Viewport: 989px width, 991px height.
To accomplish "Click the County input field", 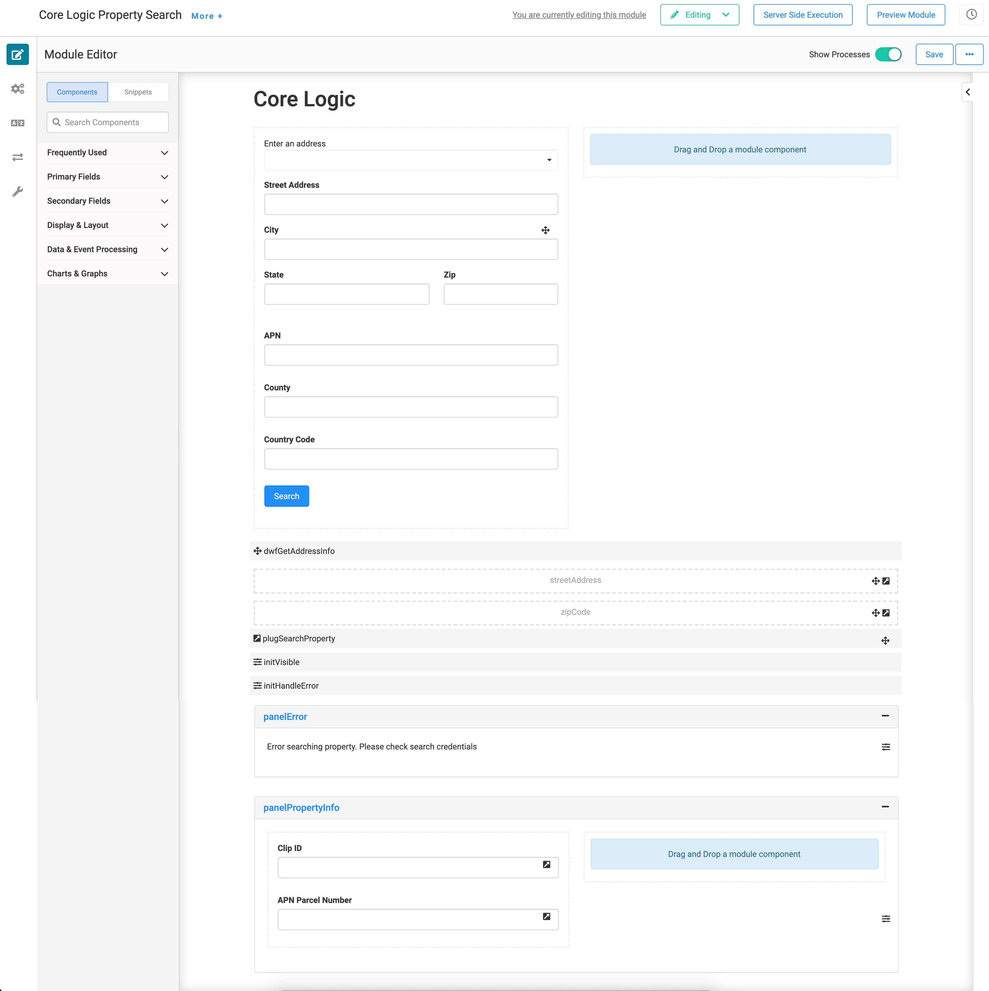I will pos(411,407).
